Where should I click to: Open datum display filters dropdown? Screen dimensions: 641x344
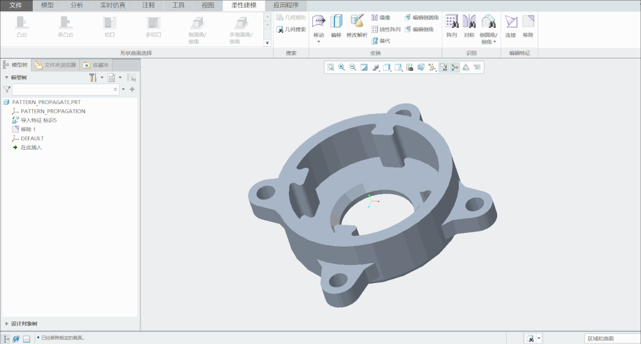432,67
